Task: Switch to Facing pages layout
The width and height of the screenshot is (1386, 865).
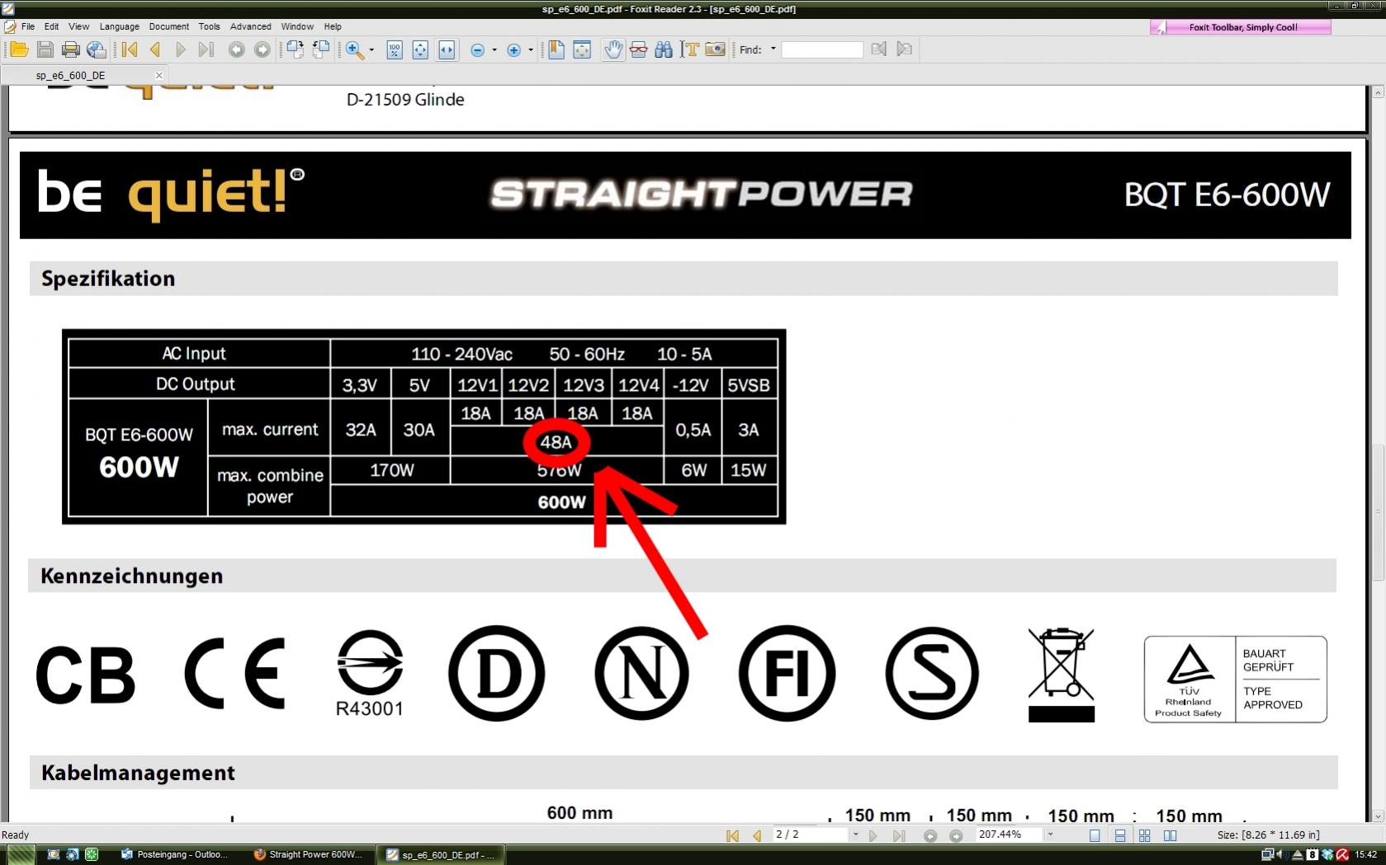Action: pos(1170,835)
